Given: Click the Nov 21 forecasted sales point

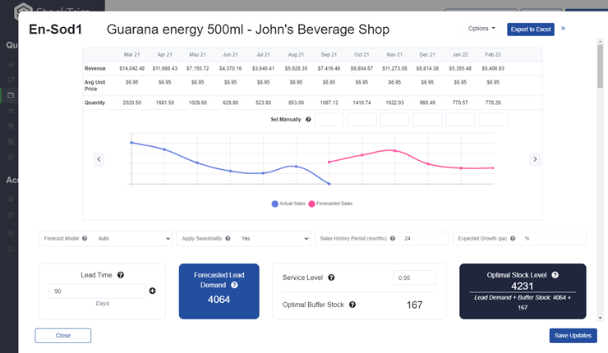Looking at the screenshot, I should point(395,151).
